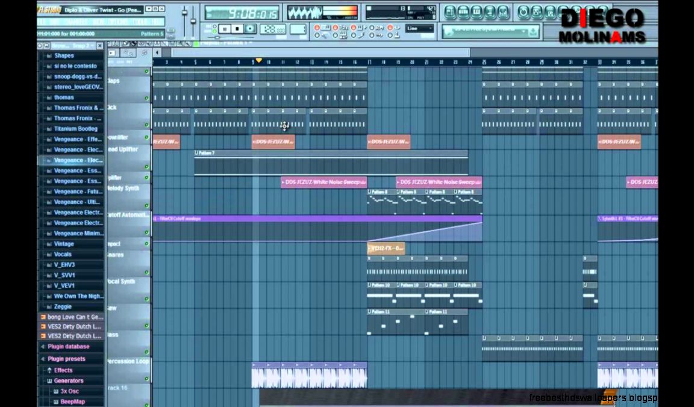Pause playback with the pause button

224,29
